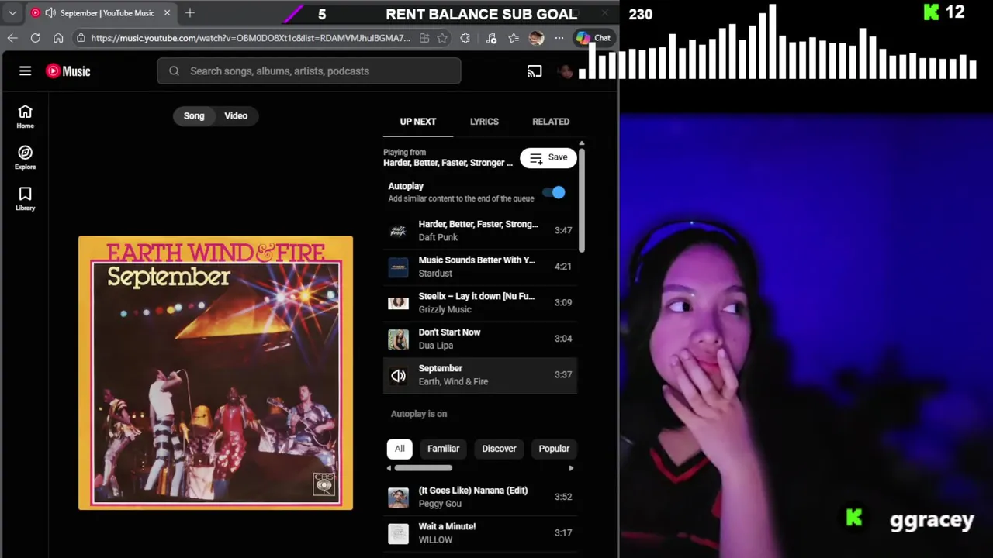Click the Daft Punk album thumbnail
The image size is (993, 558).
click(x=398, y=231)
